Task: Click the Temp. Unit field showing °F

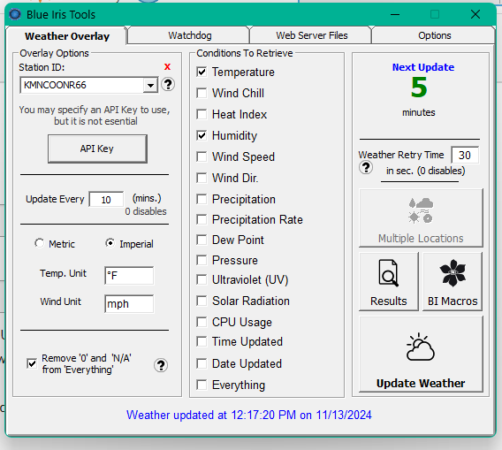Action: (129, 276)
